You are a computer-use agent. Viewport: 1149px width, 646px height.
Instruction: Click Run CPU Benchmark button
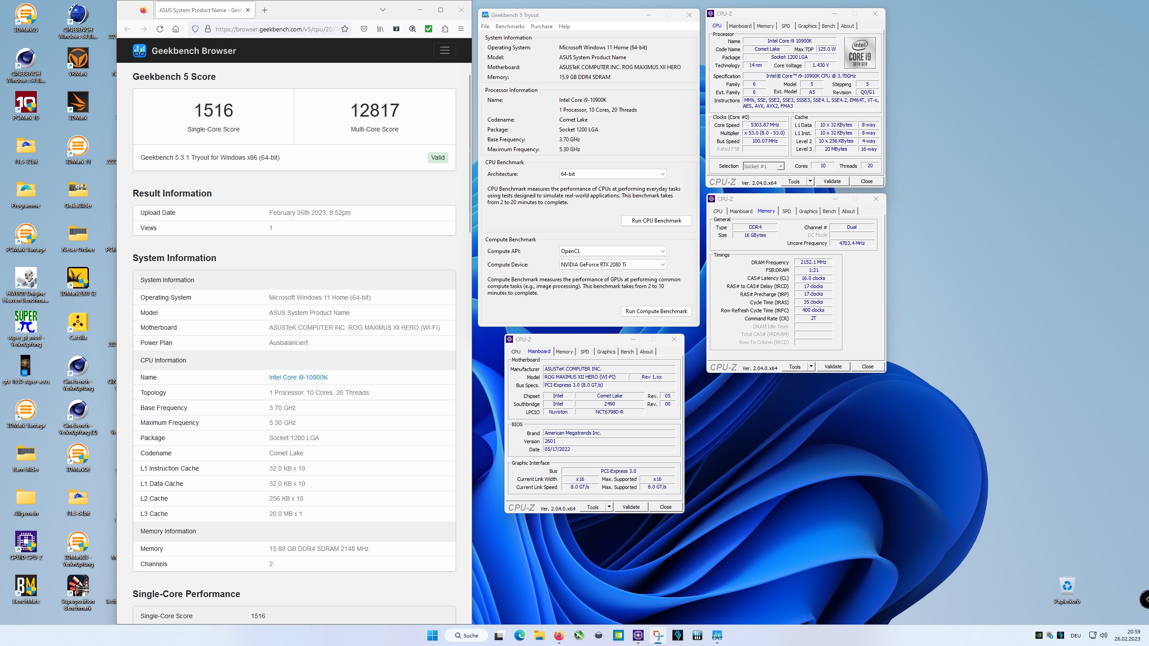pyautogui.click(x=656, y=221)
